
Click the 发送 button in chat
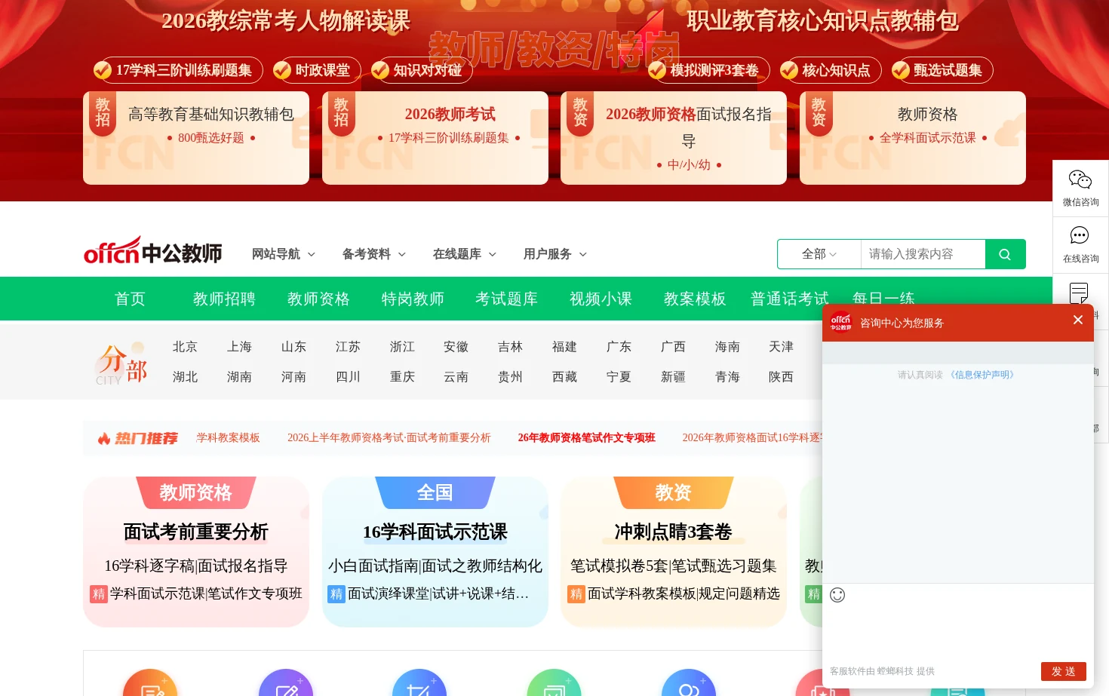[x=1063, y=671]
